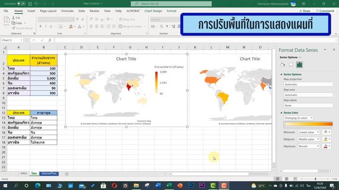Image resolution: width=339 pixels, height=190 pixels.
Task: Open Windows Search magnifier on taskbar
Action: point(16,185)
